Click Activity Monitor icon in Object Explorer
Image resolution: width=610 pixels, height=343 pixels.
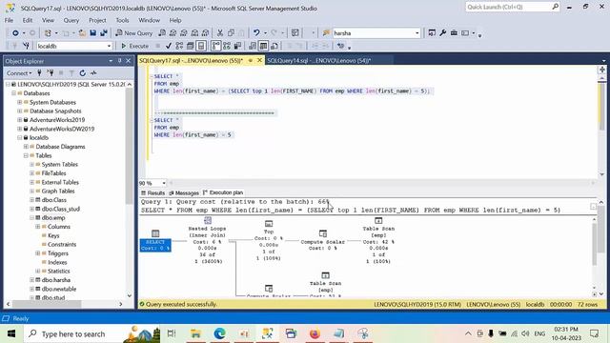(x=93, y=73)
